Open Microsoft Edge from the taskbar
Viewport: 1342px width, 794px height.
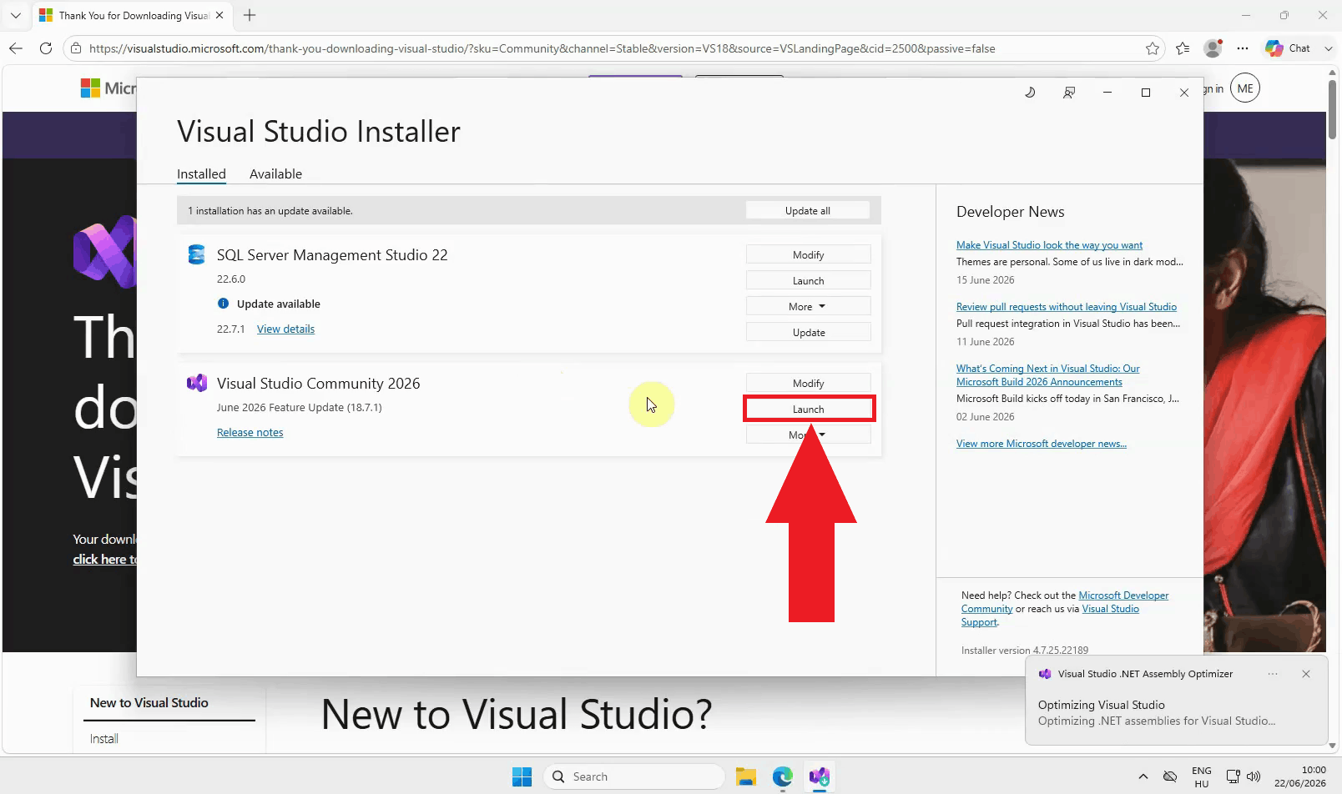point(782,776)
